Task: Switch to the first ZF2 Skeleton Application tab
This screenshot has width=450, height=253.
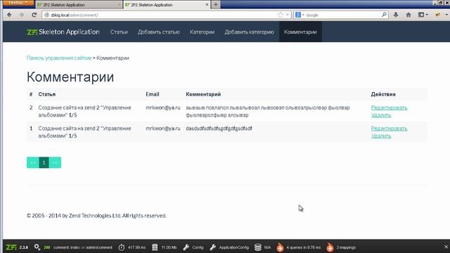Action: point(79,5)
